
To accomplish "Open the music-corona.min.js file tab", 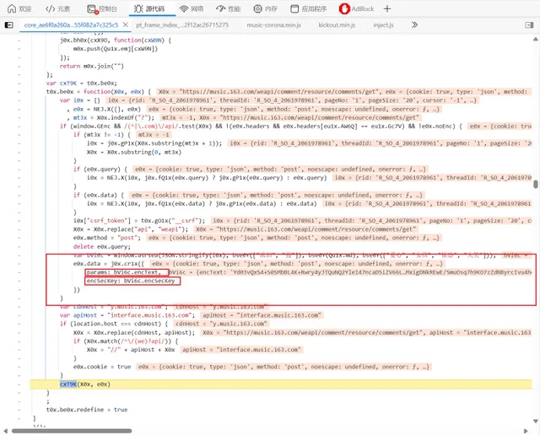I will tap(273, 24).
